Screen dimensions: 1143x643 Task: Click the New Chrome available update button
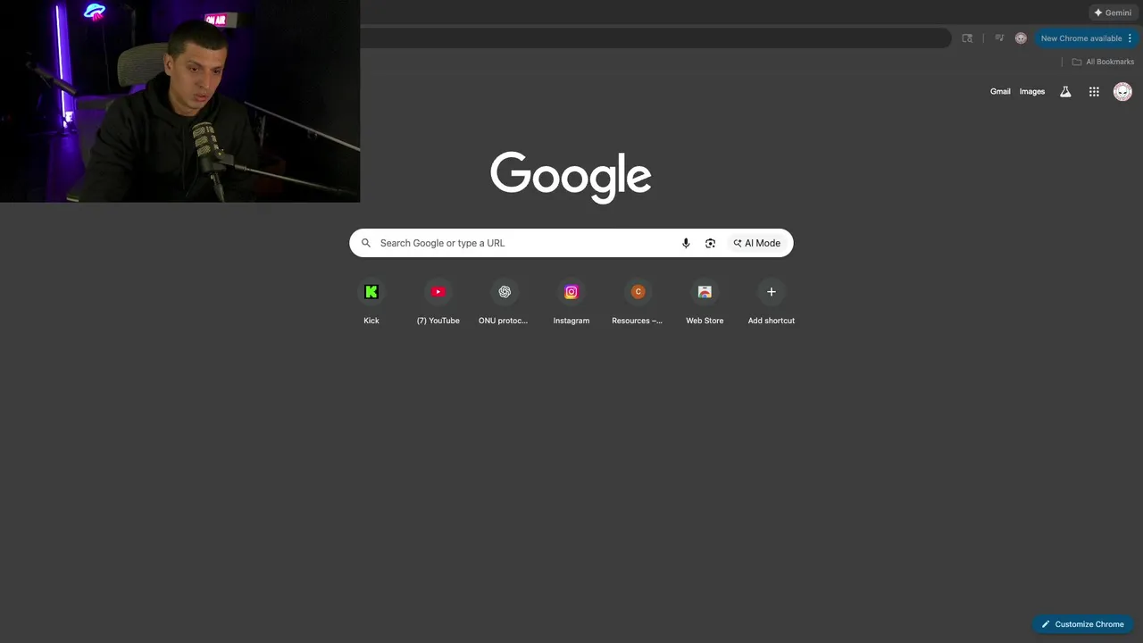click(x=1080, y=38)
